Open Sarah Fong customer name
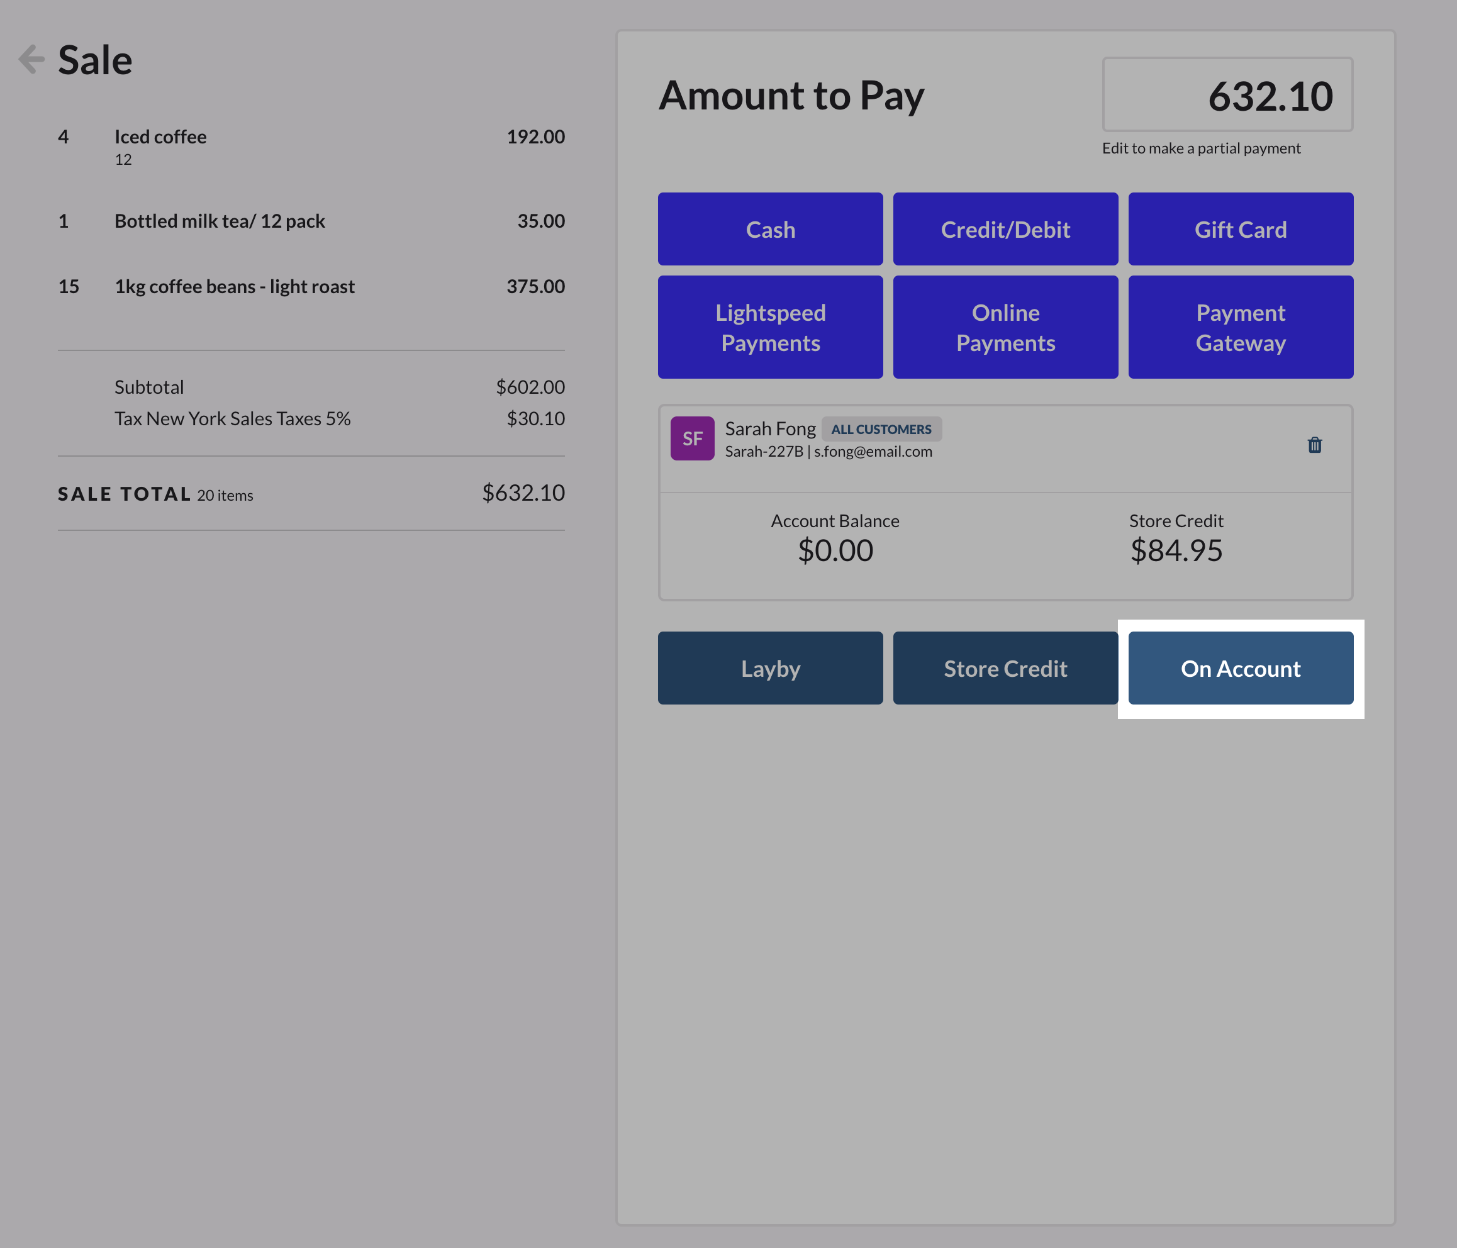 pyautogui.click(x=770, y=428)
